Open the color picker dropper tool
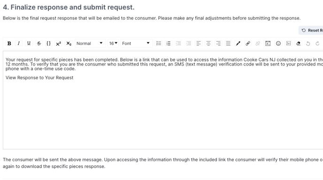Image resolution: width=323 pixels, height=180 pixels. 238,44
